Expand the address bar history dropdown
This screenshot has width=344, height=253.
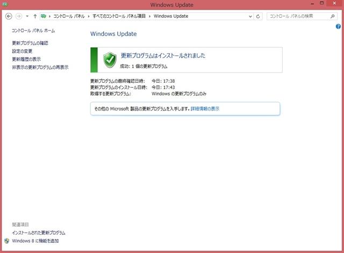tap(250, 17)
